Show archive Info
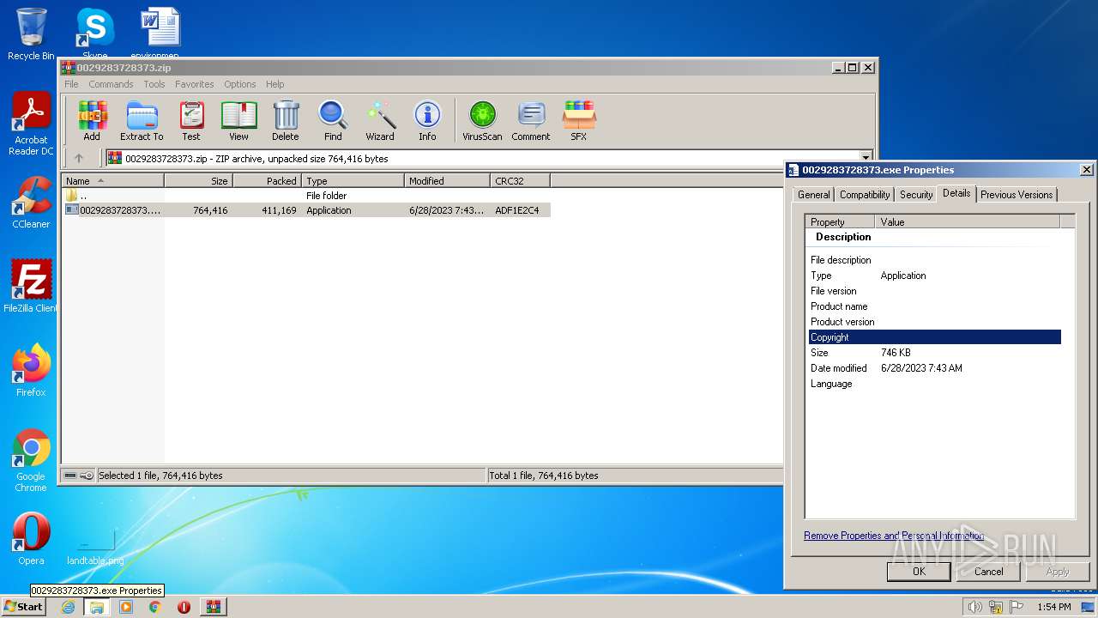 click(427, 120)
